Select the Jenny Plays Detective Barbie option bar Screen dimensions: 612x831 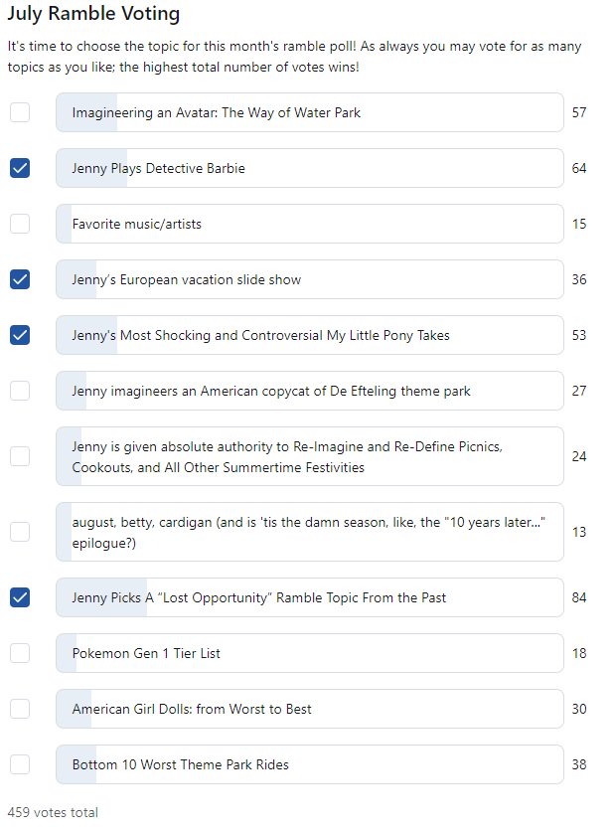309,168
